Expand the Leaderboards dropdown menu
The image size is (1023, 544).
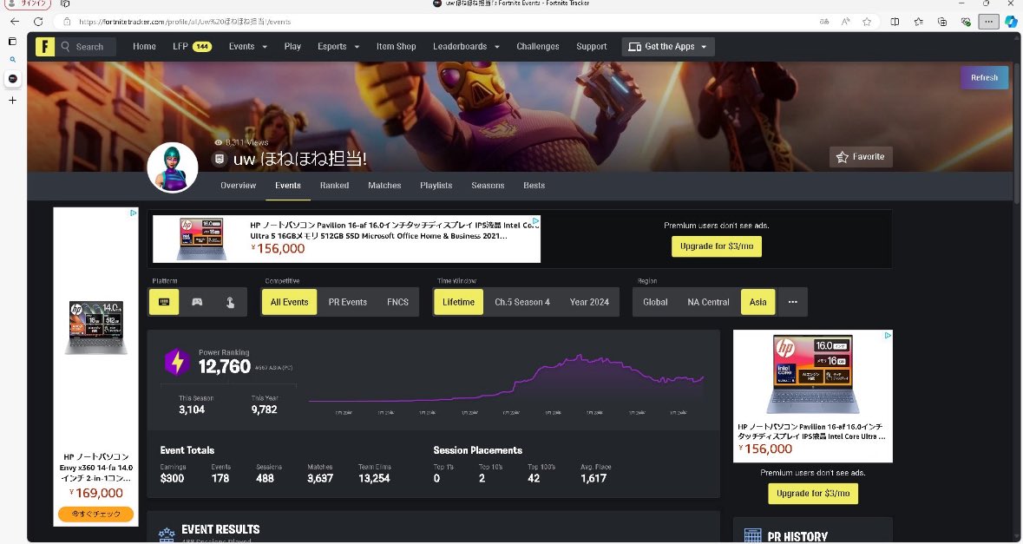click(466, 46)
